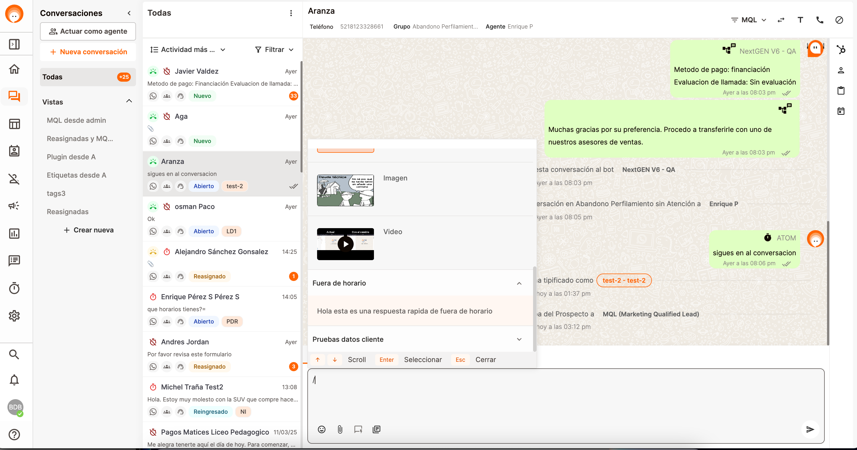Screen dimensions: 857x450
Task: Click the attach file paperclip icon
Action: coord(340,429)
